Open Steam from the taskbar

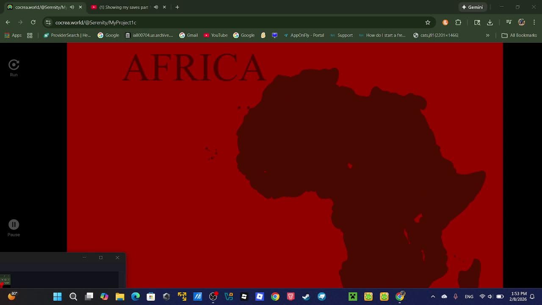coord(306,297)
